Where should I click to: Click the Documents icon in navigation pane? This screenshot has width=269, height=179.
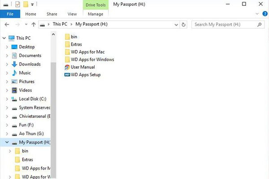click(x=14, y=55)
